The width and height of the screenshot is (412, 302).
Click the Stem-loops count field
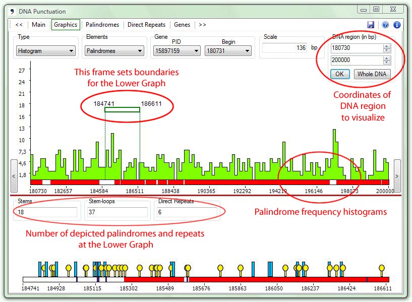tap(117, 212)
